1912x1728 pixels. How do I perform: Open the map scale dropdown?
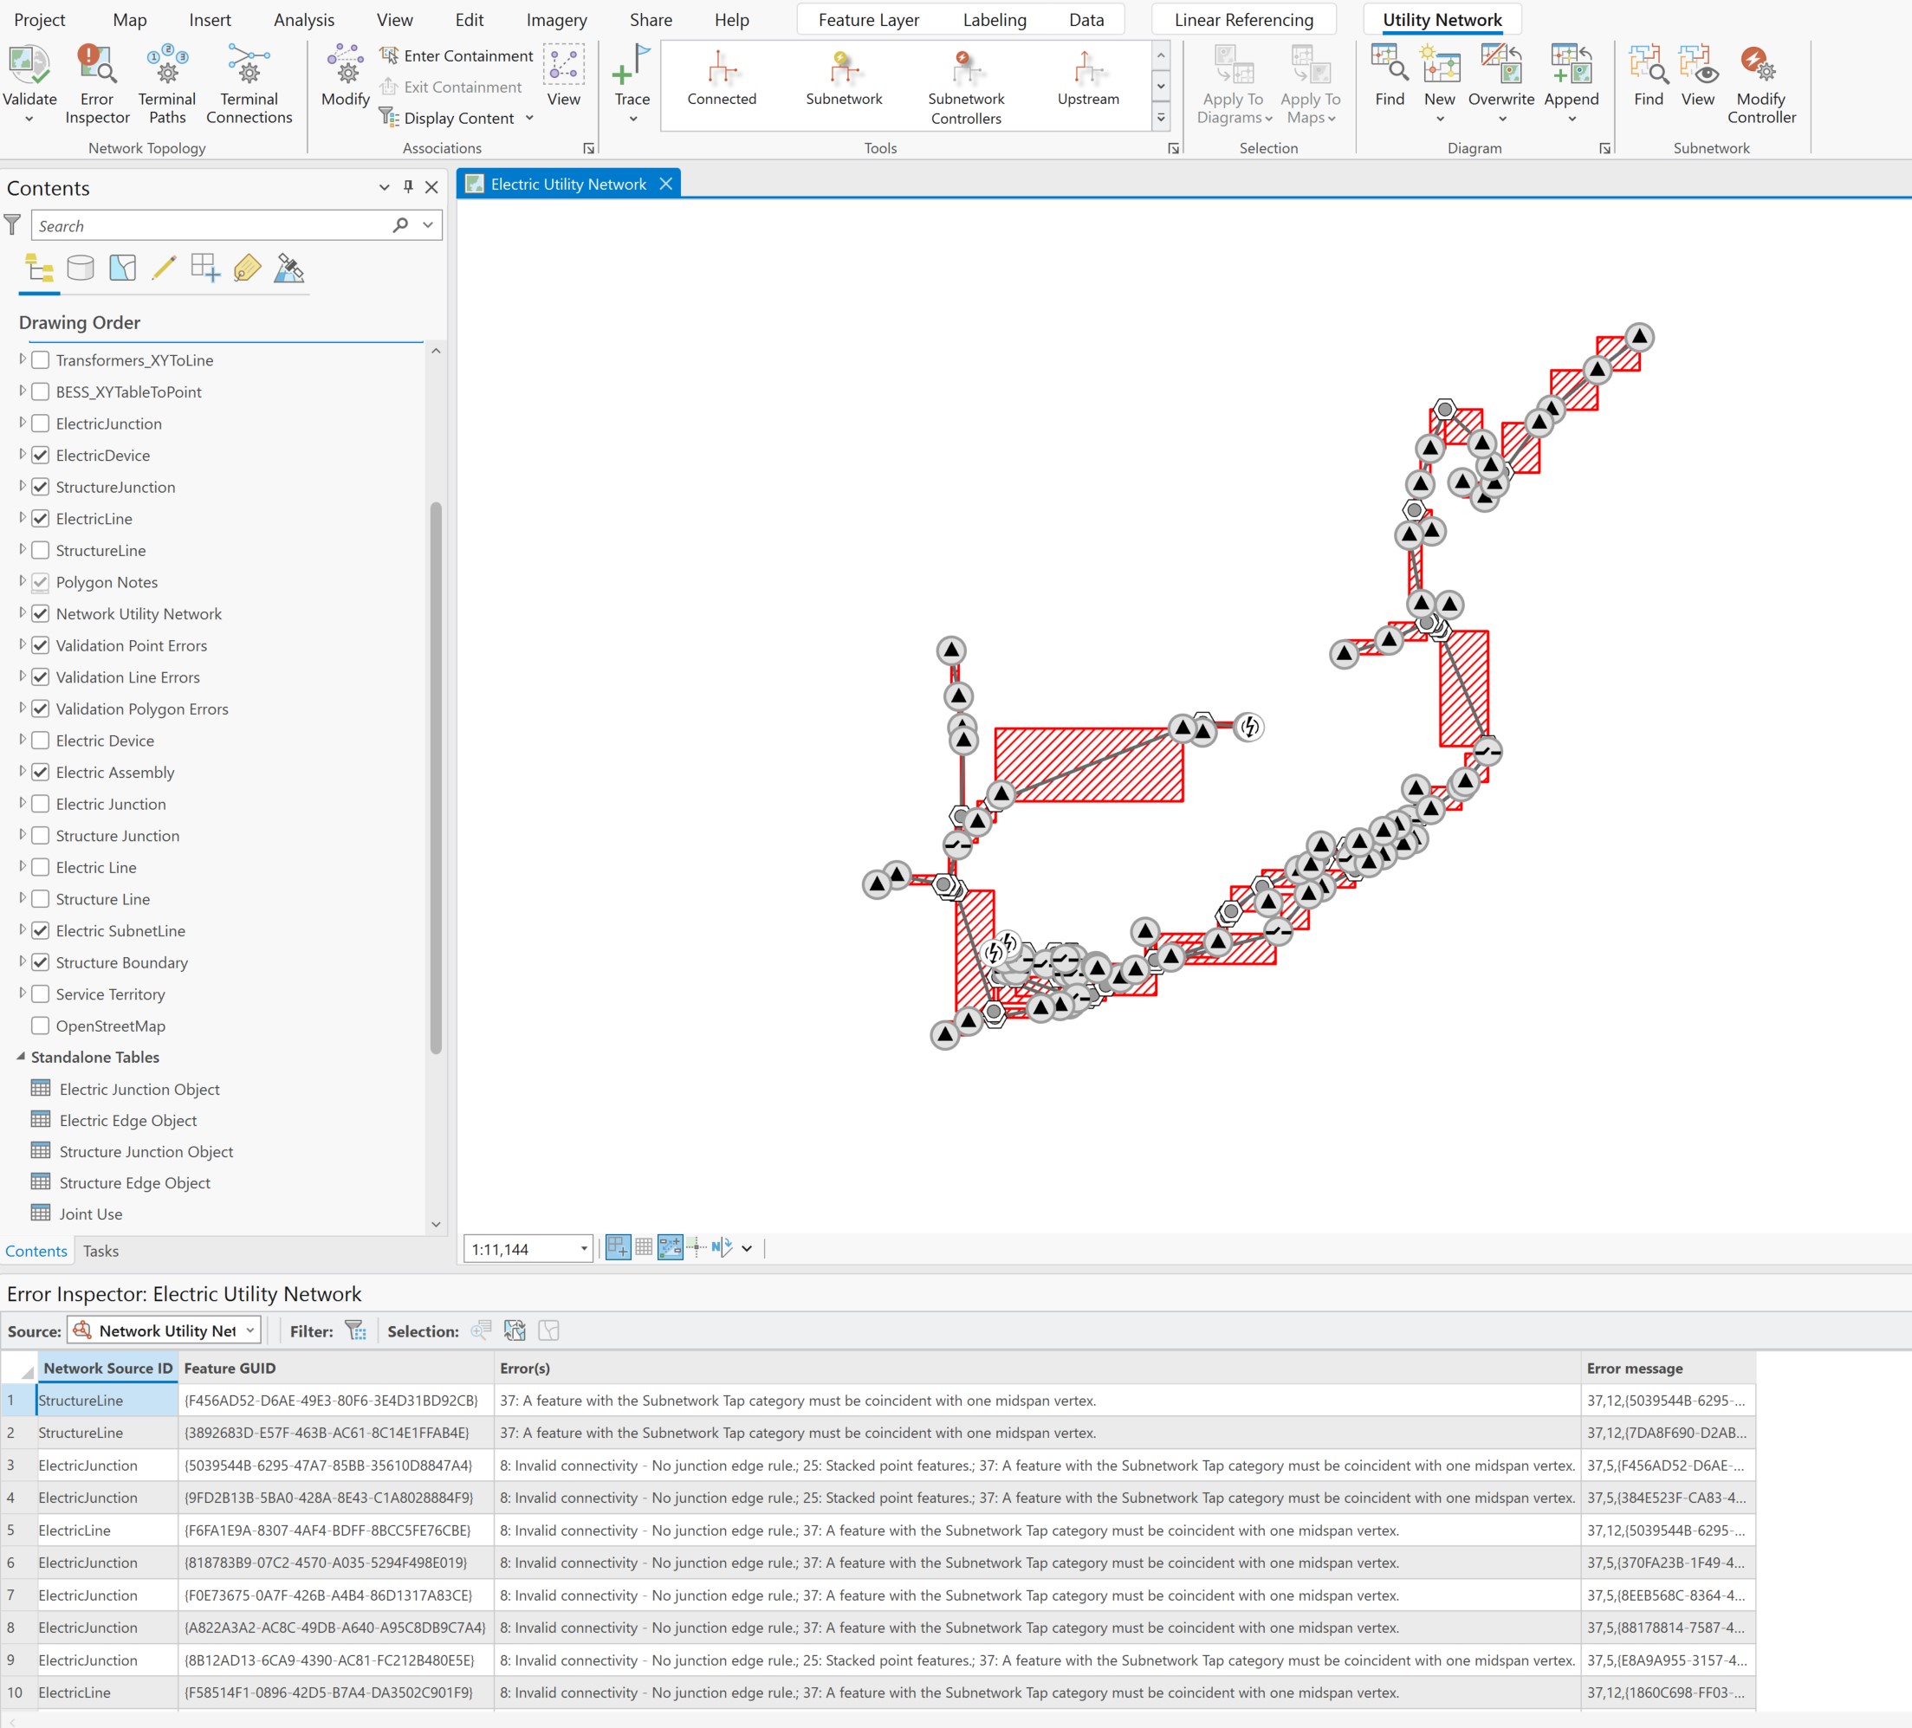(x=583, y=1249)
